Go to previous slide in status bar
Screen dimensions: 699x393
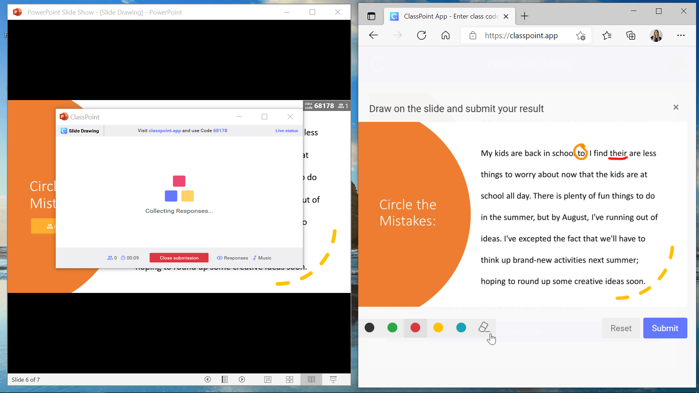[208, 380]
